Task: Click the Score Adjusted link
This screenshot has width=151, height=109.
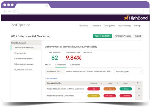Action: (52, 78)
